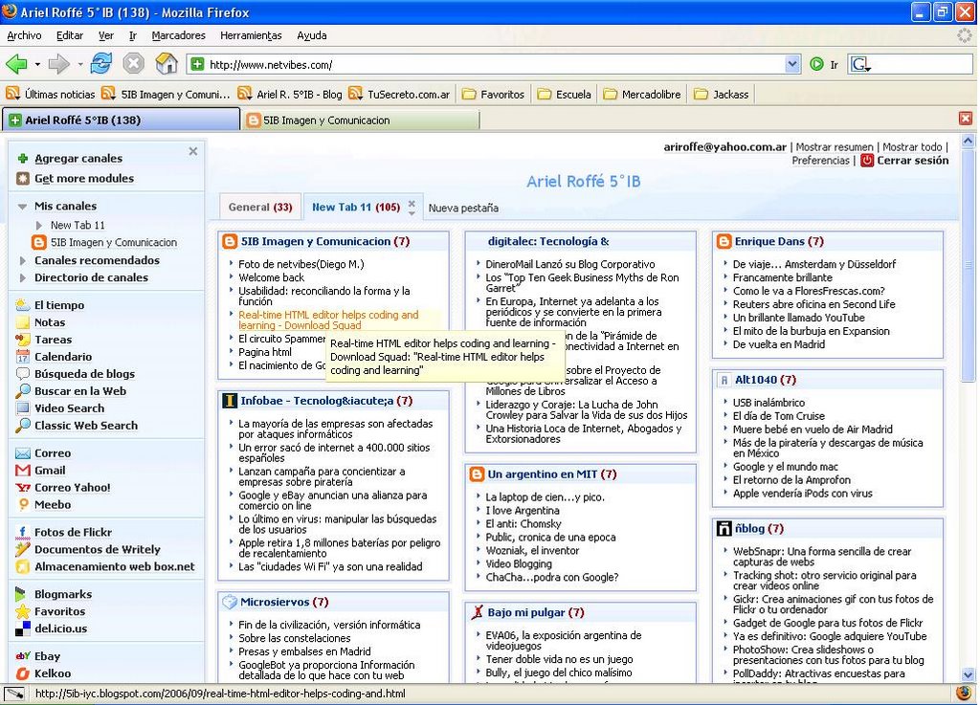Click the Firefox icon in the status bar corner
This screenshot has height=705, width=980.
[x=965, y=694]
